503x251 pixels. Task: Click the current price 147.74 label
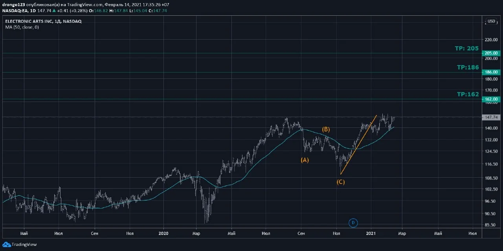(x=492, y=117)
